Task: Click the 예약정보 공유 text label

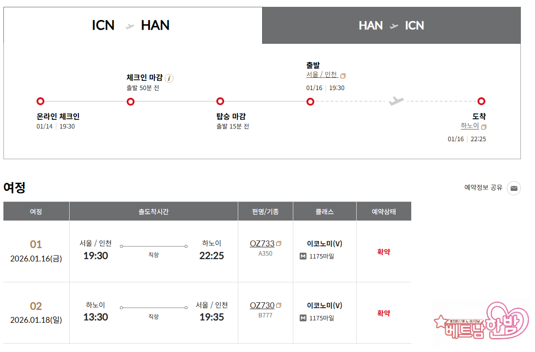Action: click(x=483, y=187)
